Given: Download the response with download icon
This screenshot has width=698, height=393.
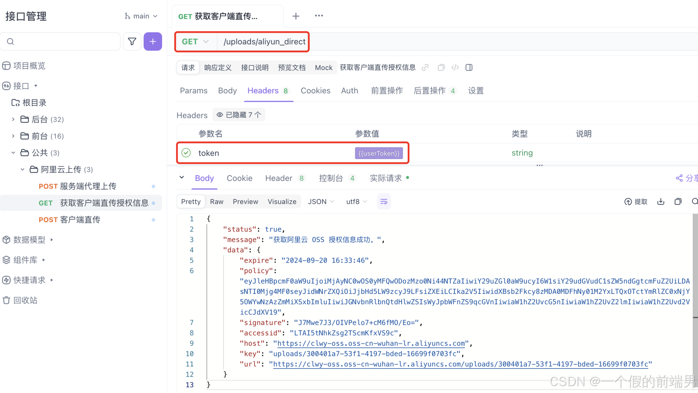Looking at the screenshot, I should (x=661, y=202).
